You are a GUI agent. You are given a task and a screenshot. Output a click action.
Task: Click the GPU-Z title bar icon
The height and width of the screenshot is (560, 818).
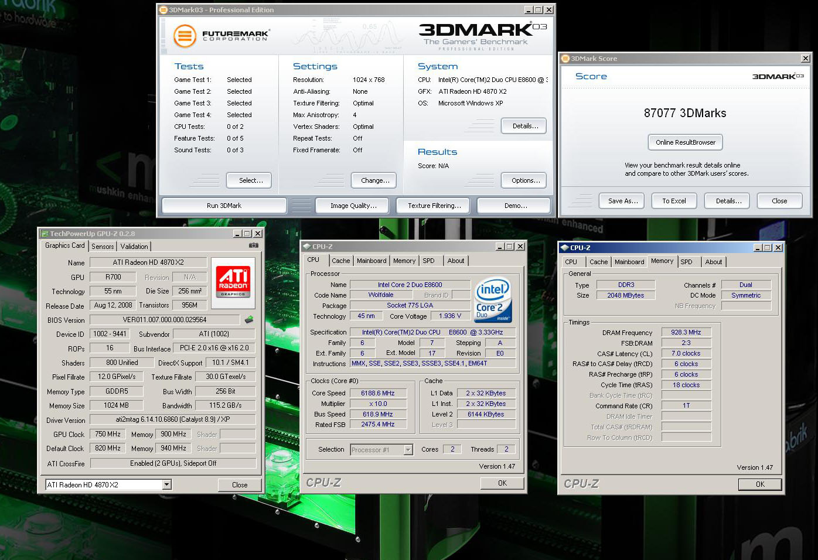pyautogui.click(x=45, y=233)
